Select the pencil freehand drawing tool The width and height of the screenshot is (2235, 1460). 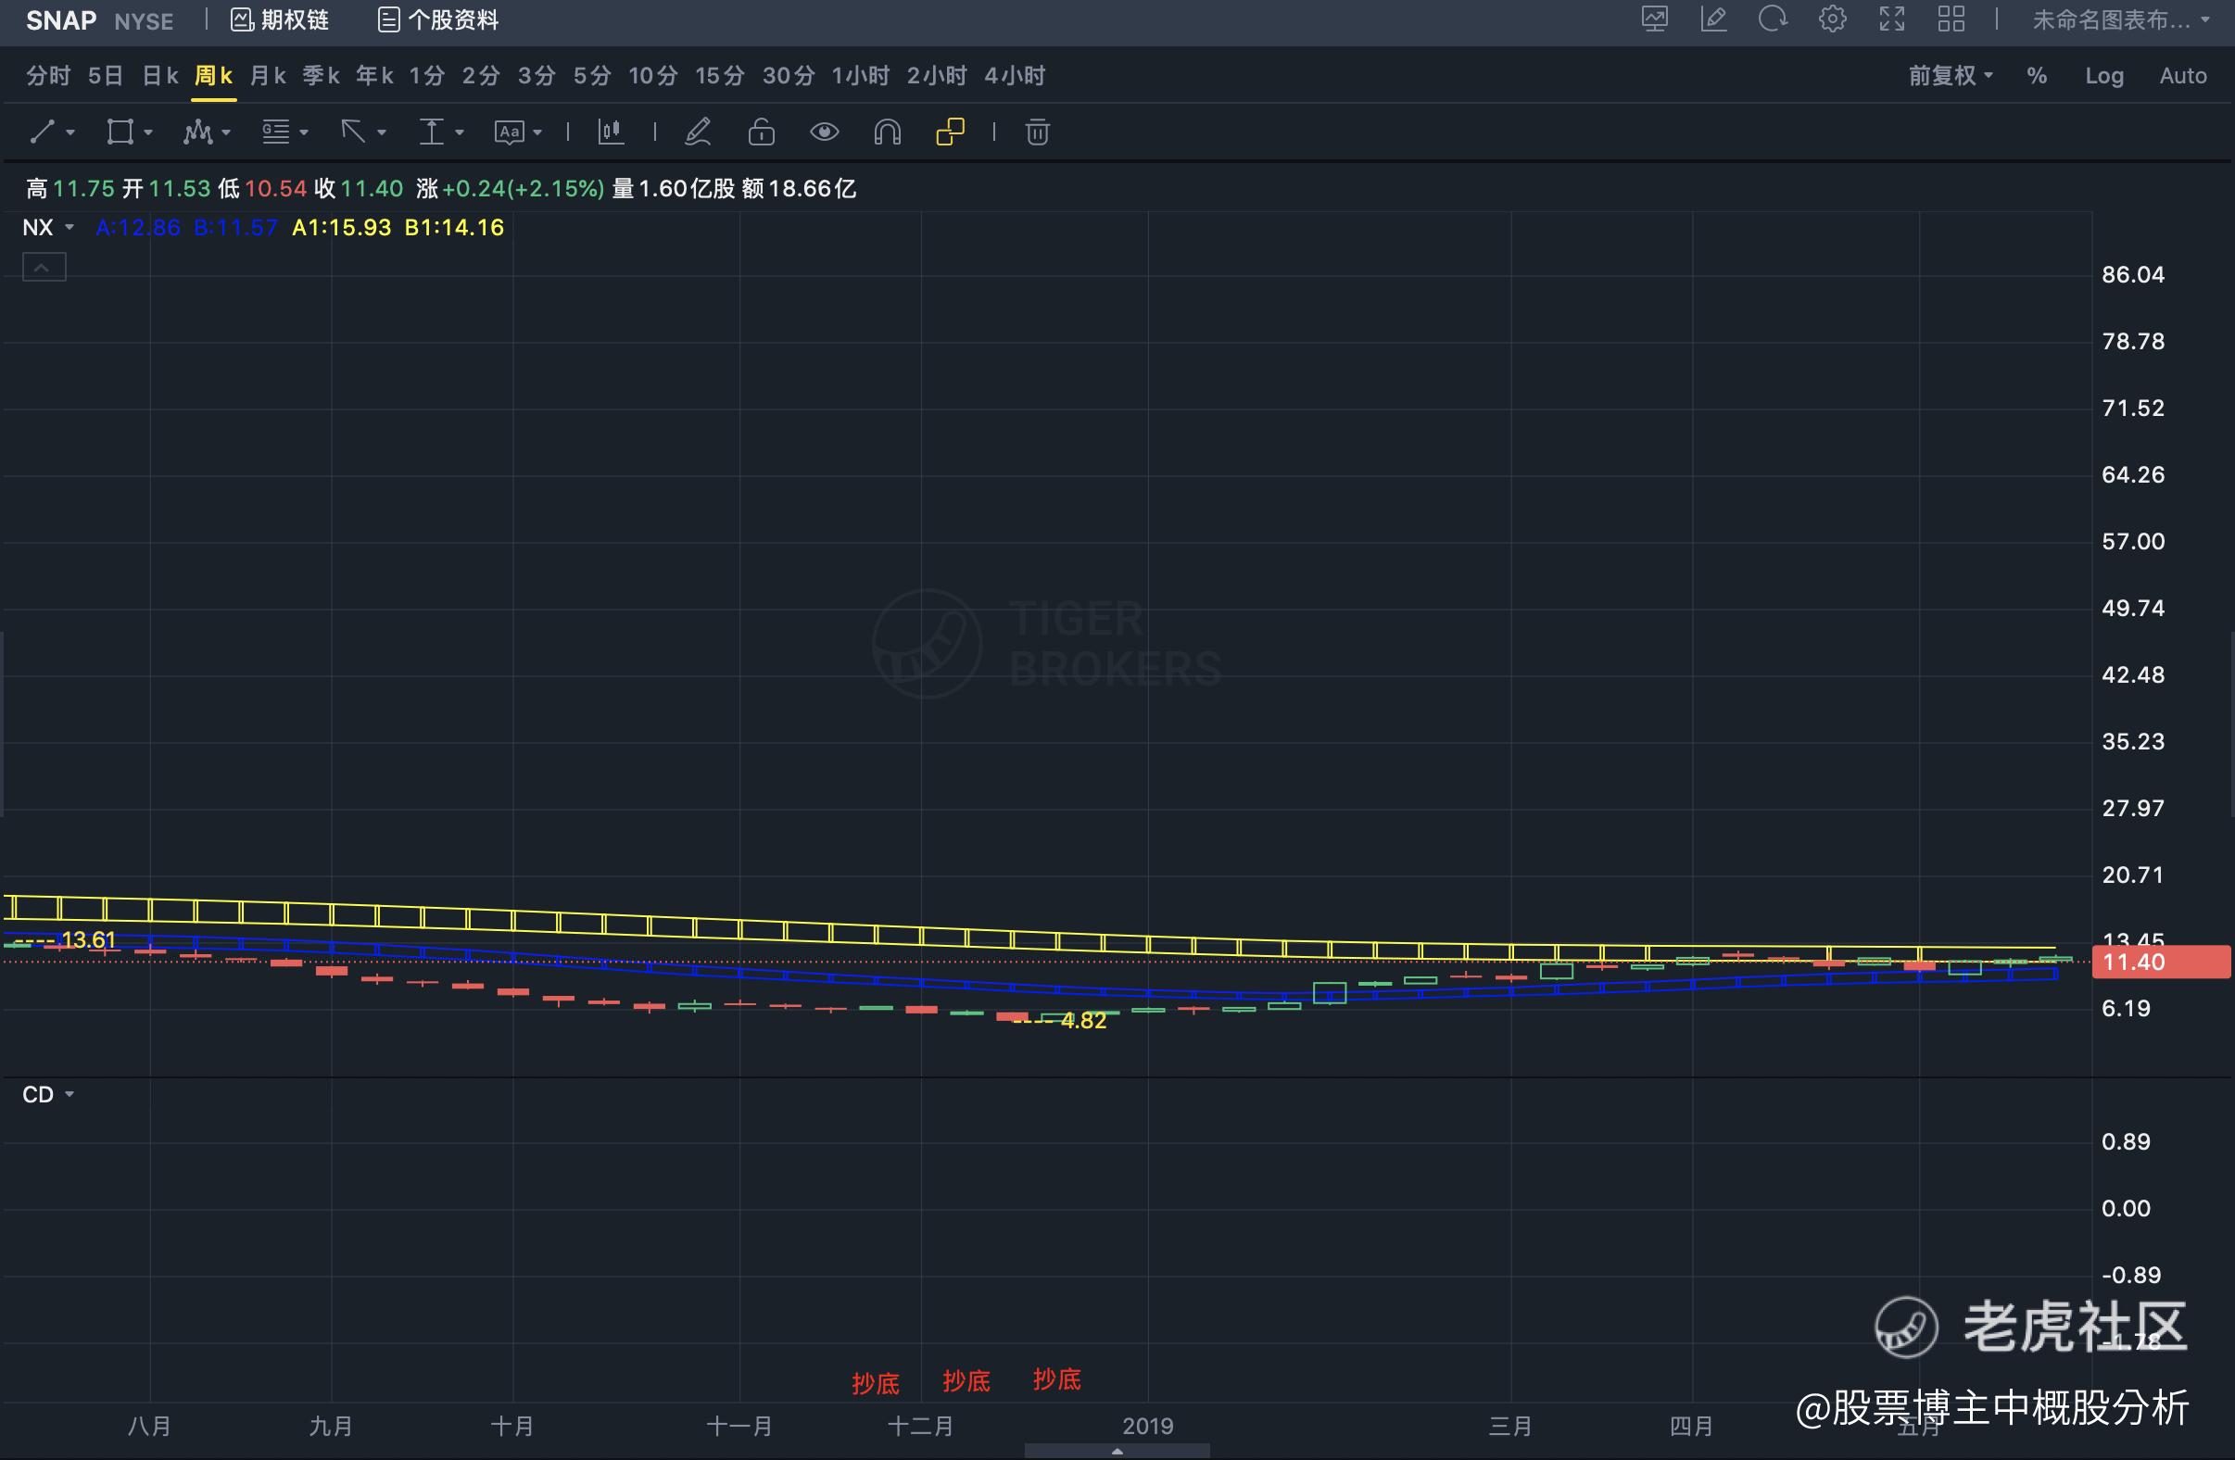click(698, 132)
